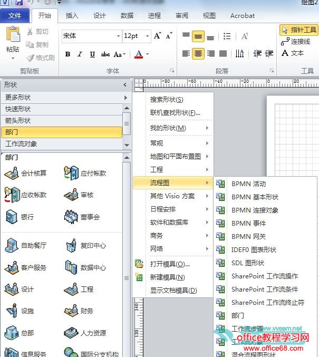Click the text direction icon
319x357 pixels.
[239, 54]
